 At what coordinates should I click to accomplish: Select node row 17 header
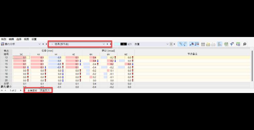[6, 71]
